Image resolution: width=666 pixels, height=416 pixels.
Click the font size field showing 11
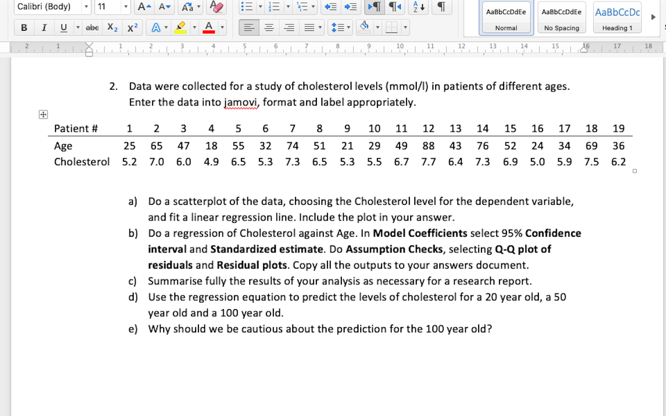108,6
